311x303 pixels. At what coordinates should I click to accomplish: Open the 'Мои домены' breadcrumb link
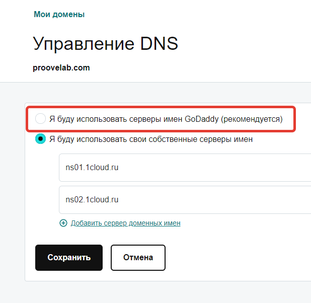59,15
